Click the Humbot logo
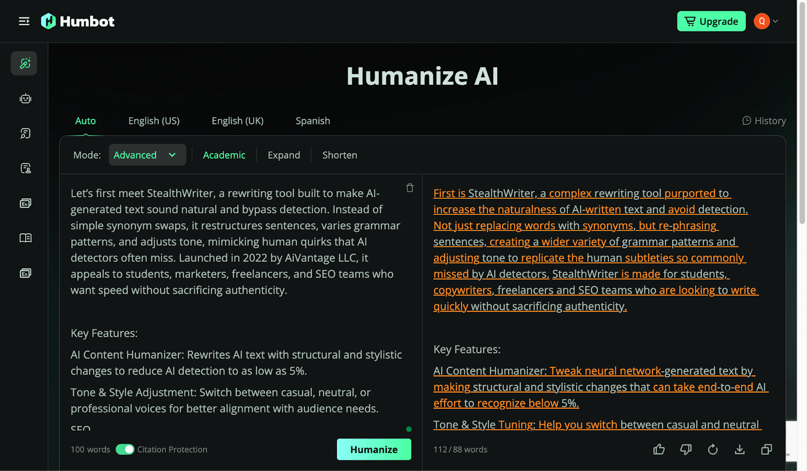The height and width of the screenshot is (471, 807). click(78, 21)
